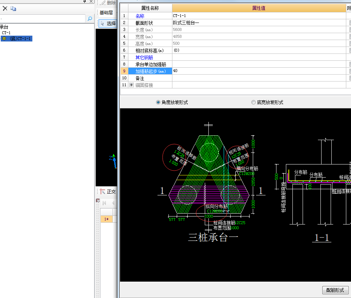Click the 配筋形式 button
Image resolution: width=351 pixels, height=298 pixels.
point(335,290)
